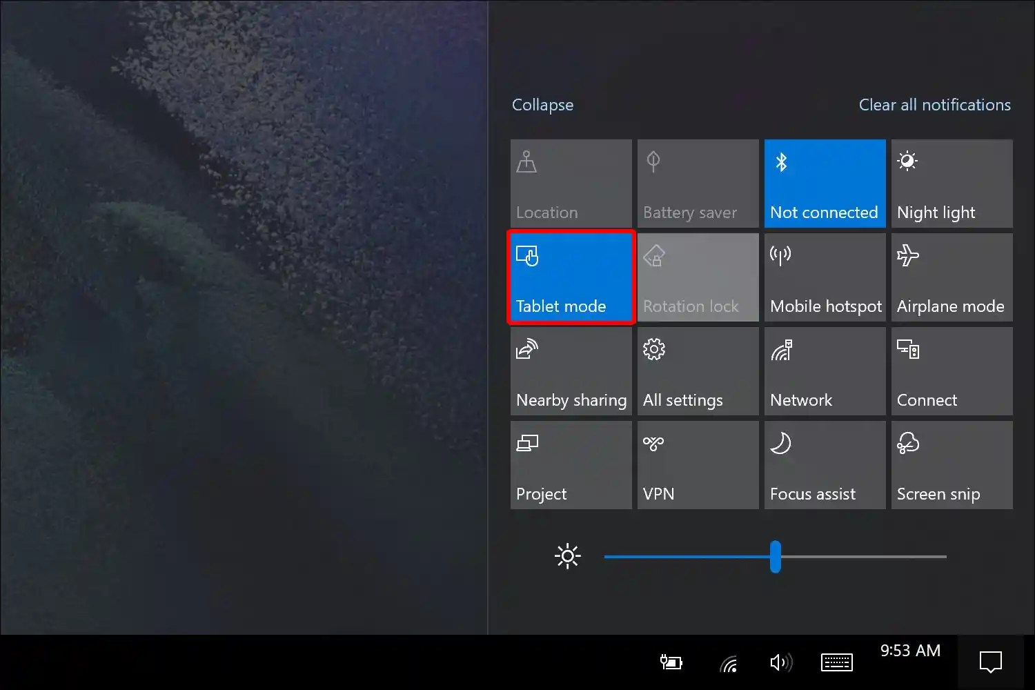Launch Nearby sharing
Image resolution: width=1035 pixels, height=690 pixels.
tap(571, 371)
